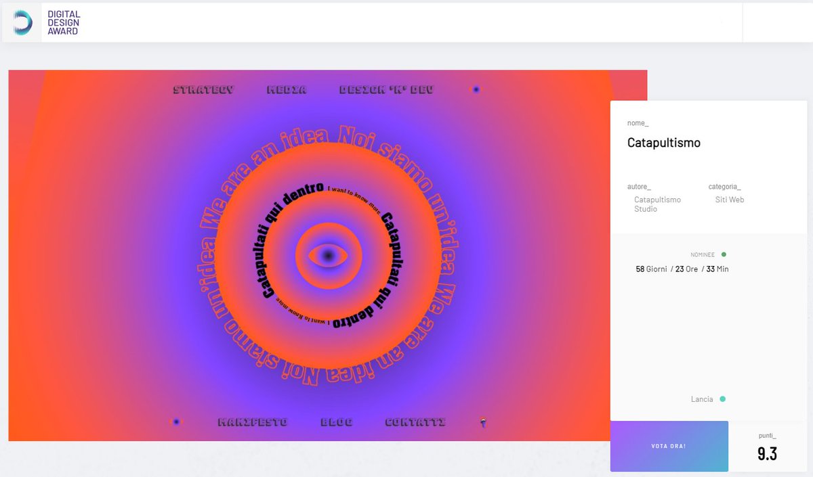The height and width of the screenshot is (477, 813).
Task: Click the nome_ label
Action: [638, 123]
